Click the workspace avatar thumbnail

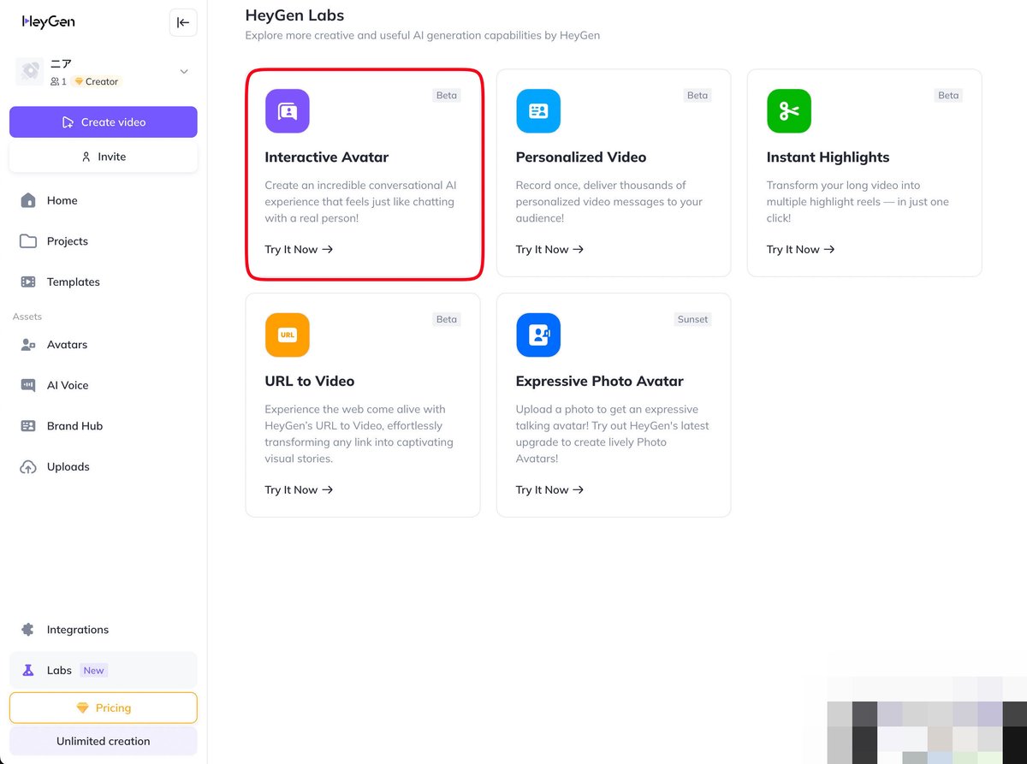pyautogui.click(x=29, y=72)
